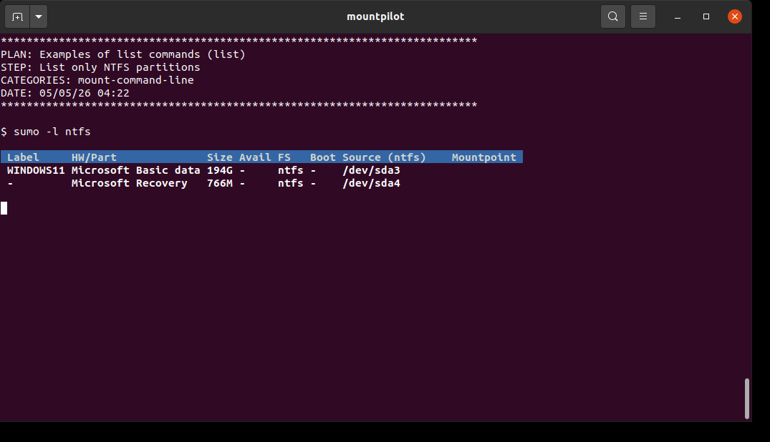Click the mountpilot window title

point(375,16)
